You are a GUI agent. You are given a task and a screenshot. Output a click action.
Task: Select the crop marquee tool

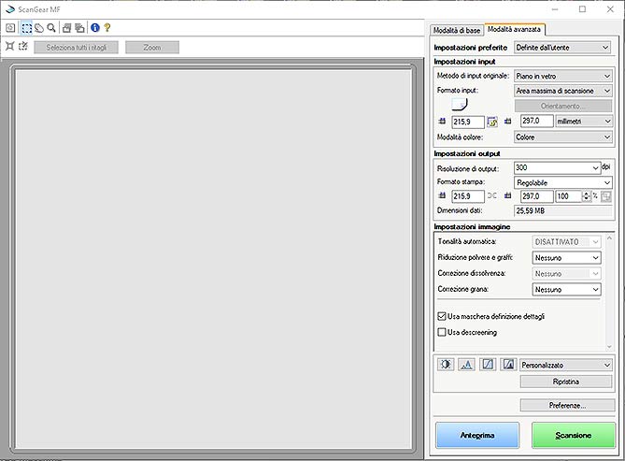[26, 28]
